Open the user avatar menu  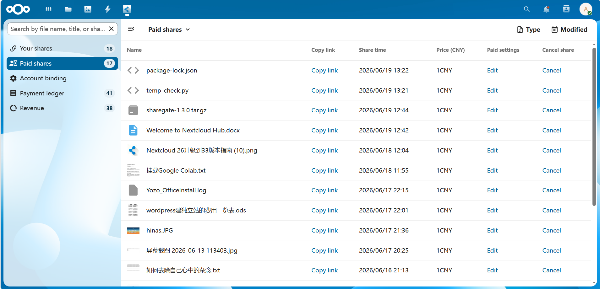[586, 9]
